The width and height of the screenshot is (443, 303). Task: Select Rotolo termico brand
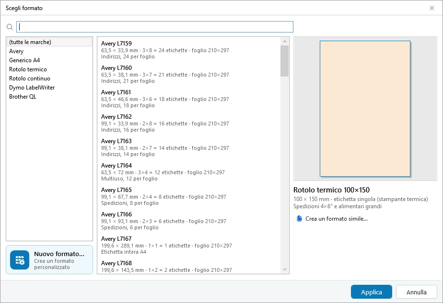click(x=49, y=69)
